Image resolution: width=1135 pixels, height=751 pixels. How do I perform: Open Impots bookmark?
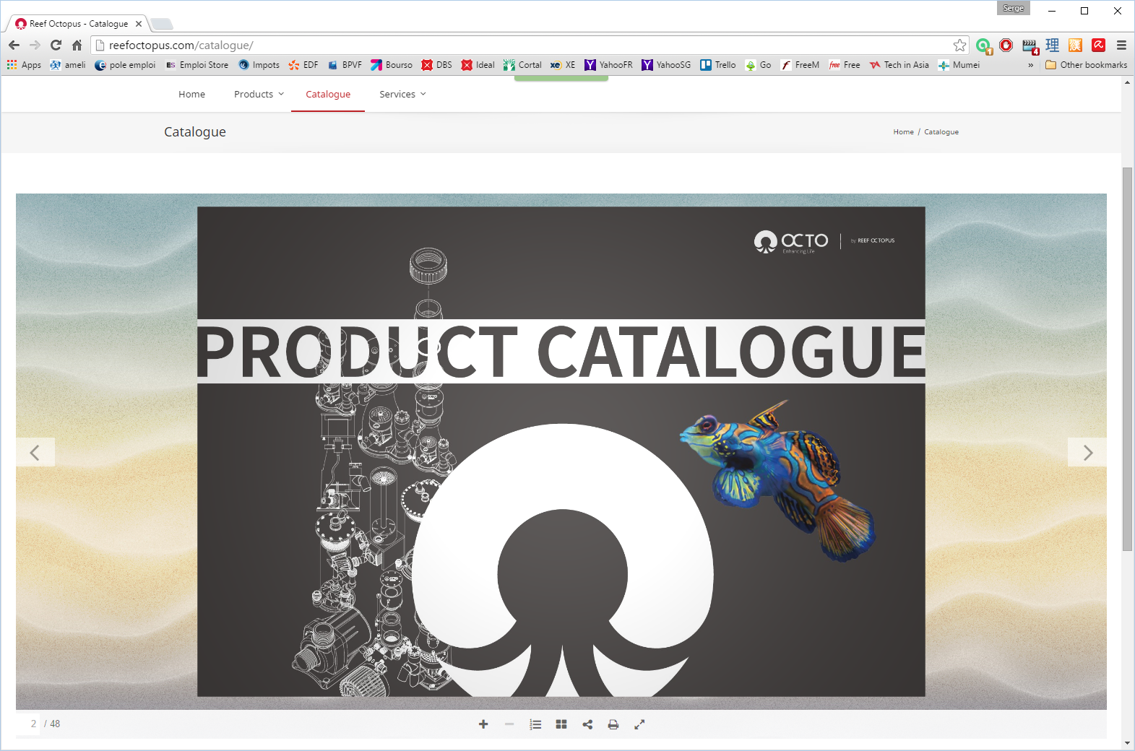[x=259, y=65]
